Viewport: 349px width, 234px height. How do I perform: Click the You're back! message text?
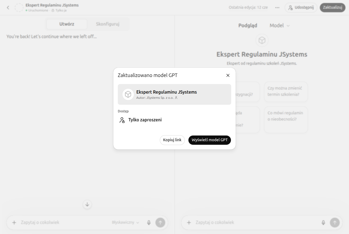52,36
